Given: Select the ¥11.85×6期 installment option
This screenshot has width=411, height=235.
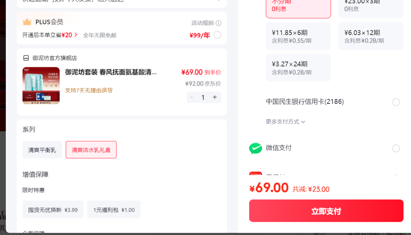Looking at the screenshot, I should pos(298,36).
